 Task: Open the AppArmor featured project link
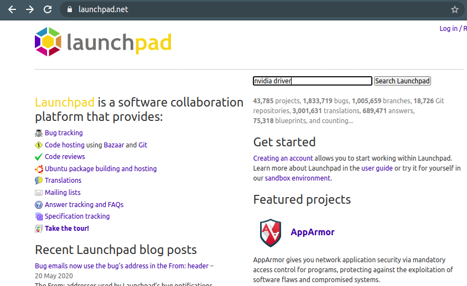313,232
